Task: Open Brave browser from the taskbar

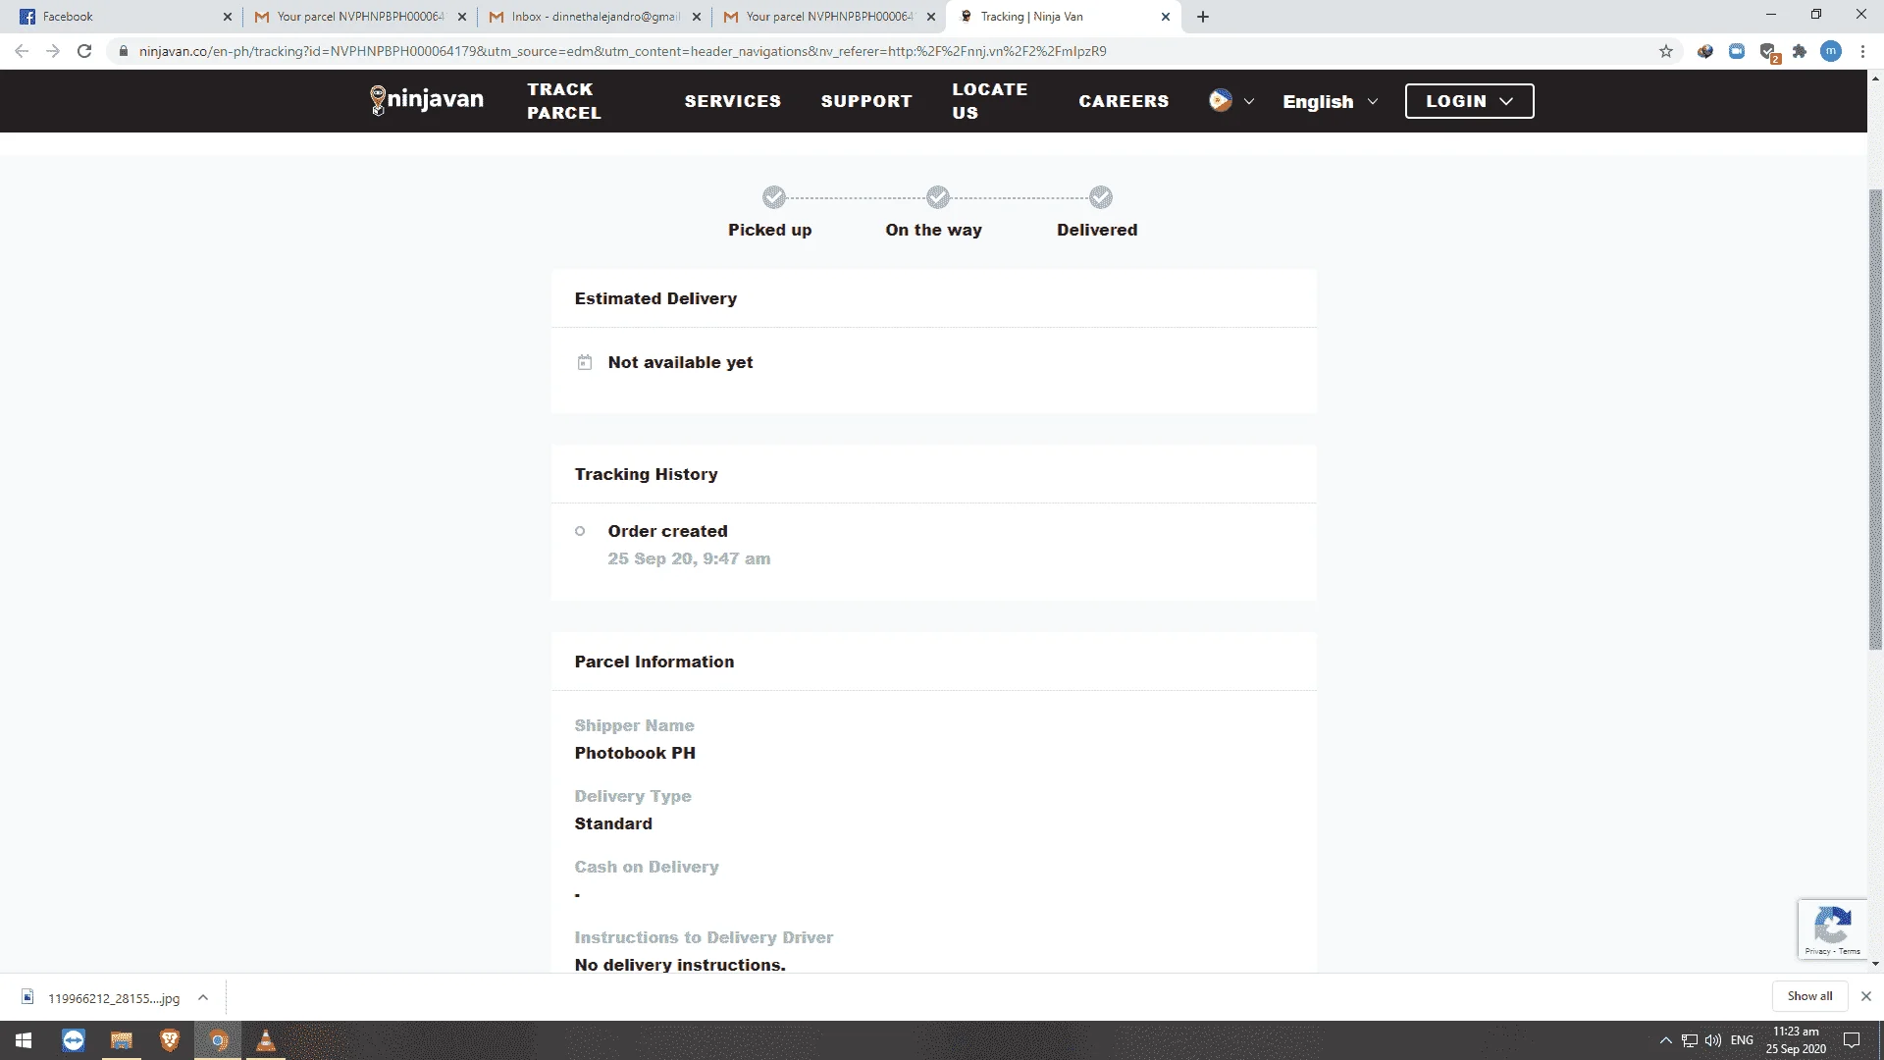Action: [x=170, y=1040]
